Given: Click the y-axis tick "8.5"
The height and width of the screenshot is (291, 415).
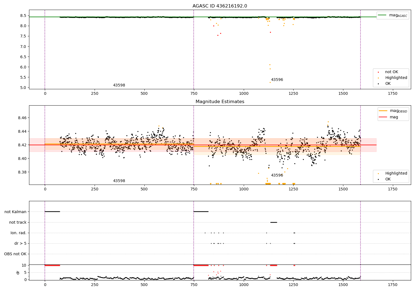Looking at the screenshot, I should [x=23, y=16].
